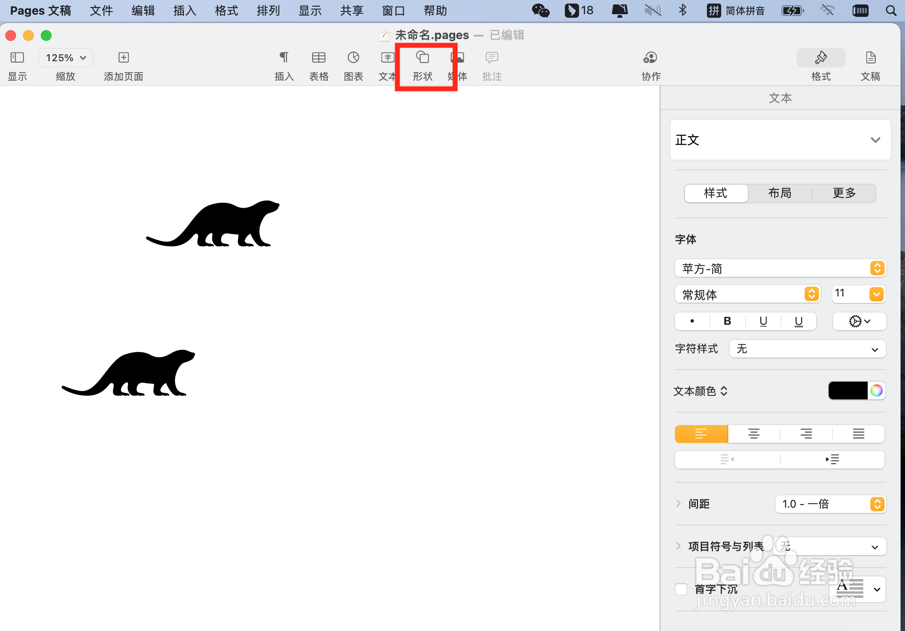The image size is (905, 631).
Task: Click the black text color swatch
Action: (x=848, y=390)
